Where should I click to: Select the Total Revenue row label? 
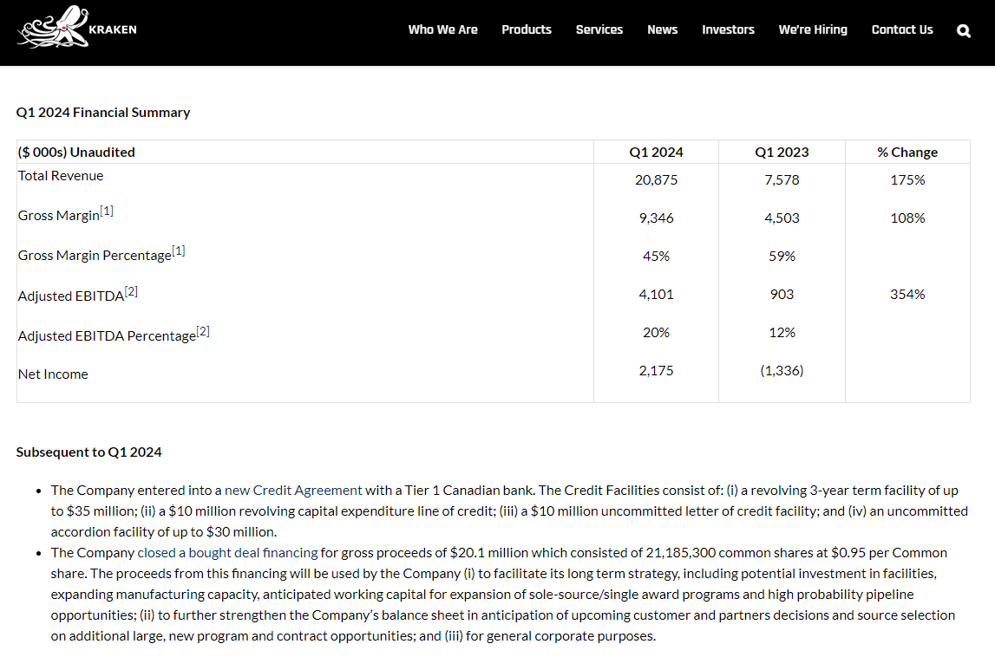tap(60, 176)
